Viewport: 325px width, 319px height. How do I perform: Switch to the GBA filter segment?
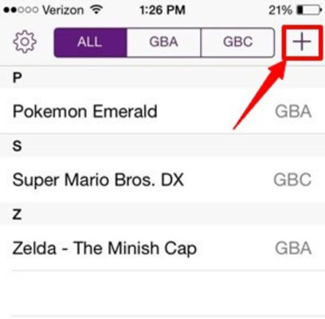(x=164, y=42)
